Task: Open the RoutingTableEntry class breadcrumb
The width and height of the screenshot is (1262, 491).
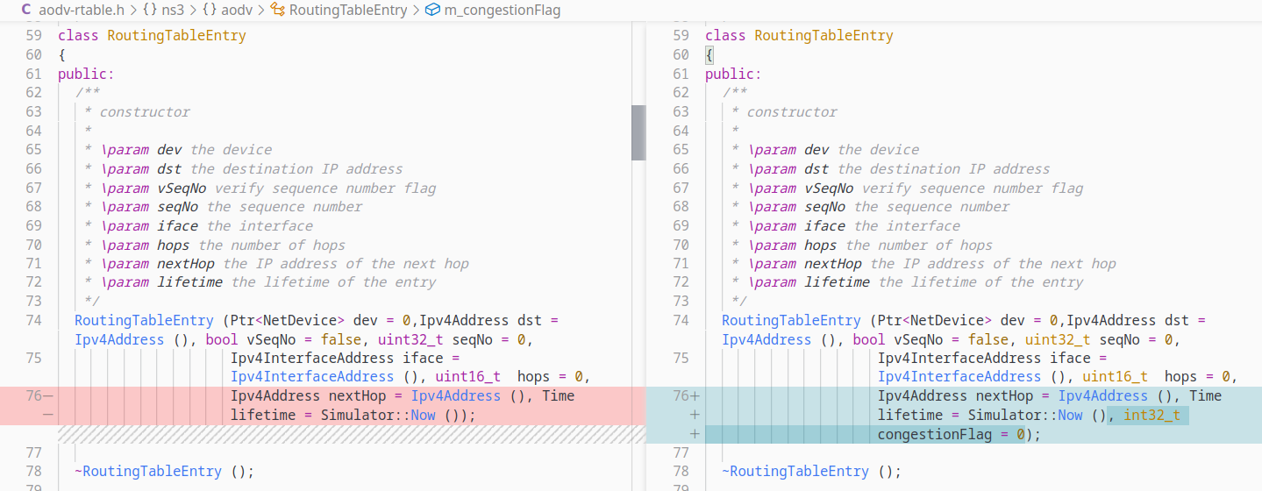Action: (348, 11)
